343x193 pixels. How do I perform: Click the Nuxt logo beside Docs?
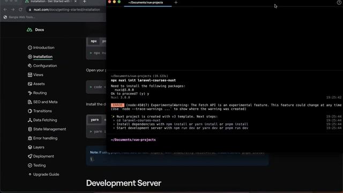[29, 29]
